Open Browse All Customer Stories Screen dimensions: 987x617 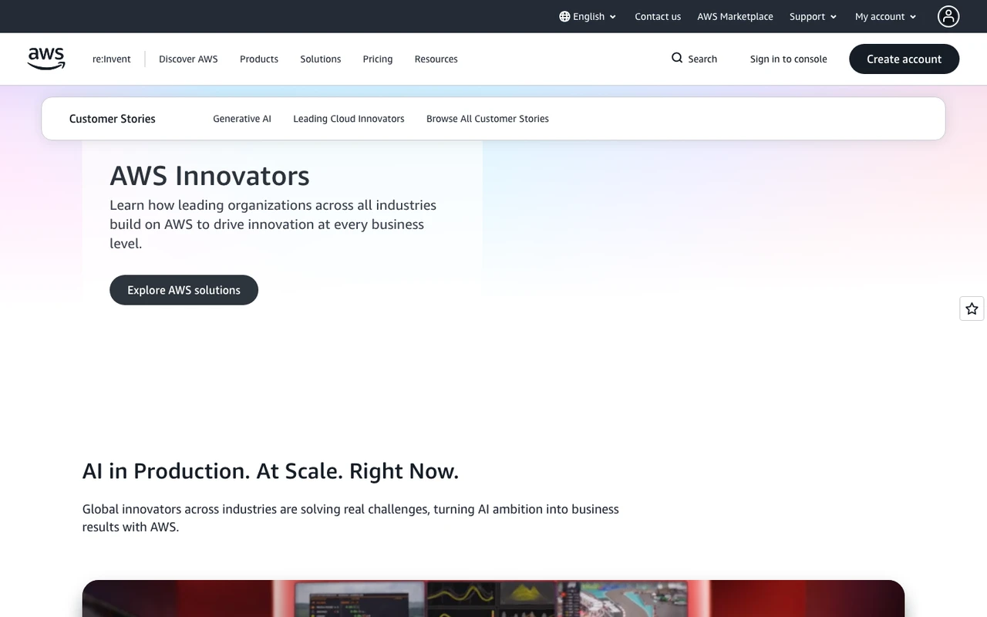[x=487, y=119]
